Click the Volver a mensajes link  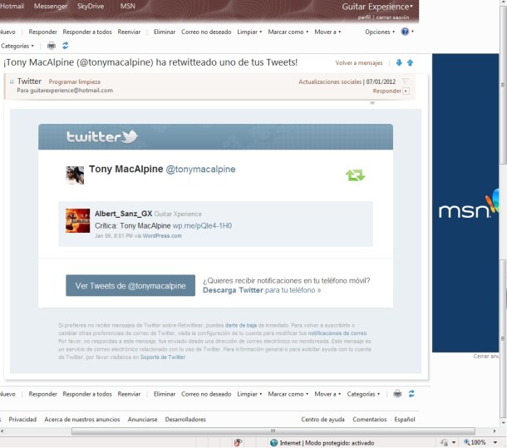click(x=359, y=63)
